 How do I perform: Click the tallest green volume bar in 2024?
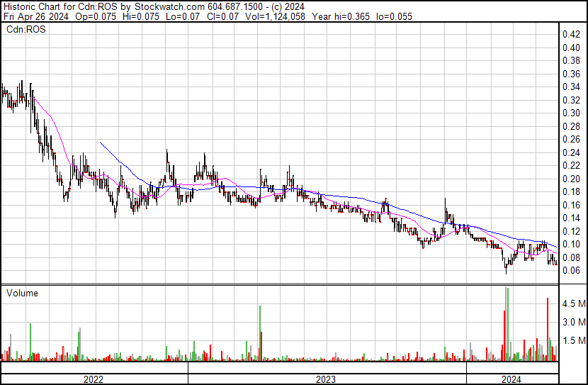point(507,324)
